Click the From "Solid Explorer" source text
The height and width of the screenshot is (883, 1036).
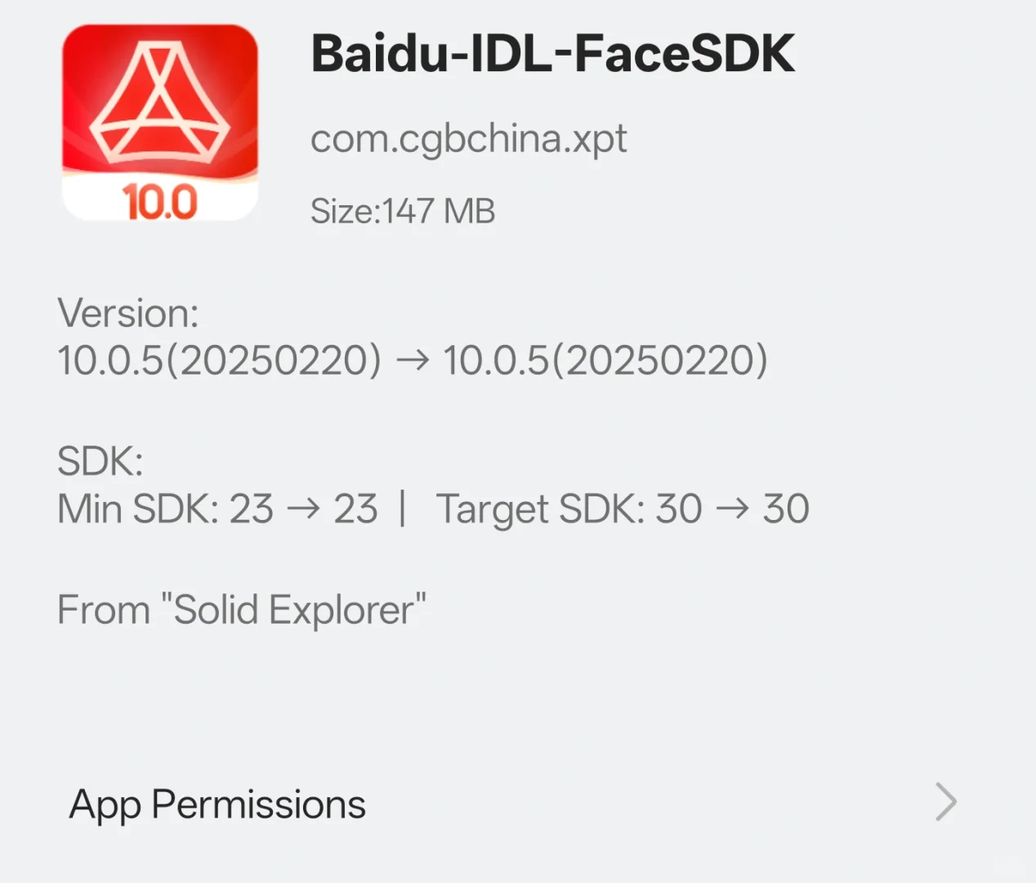point(242,610)
